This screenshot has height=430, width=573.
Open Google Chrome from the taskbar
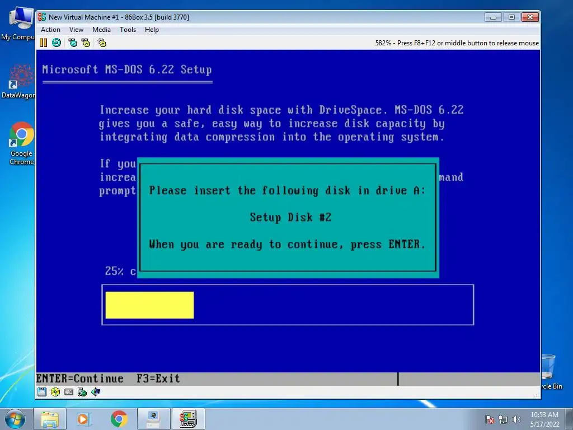pos(119,419)
